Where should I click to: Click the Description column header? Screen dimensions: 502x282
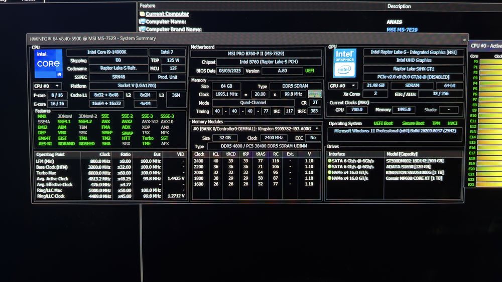coord(399,6)
